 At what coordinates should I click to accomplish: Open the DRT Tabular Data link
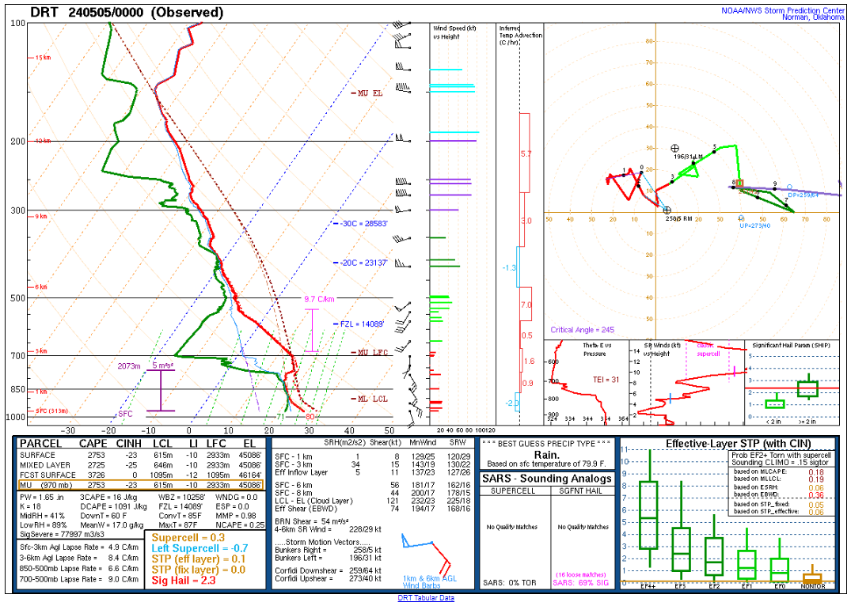click(425, 598)
